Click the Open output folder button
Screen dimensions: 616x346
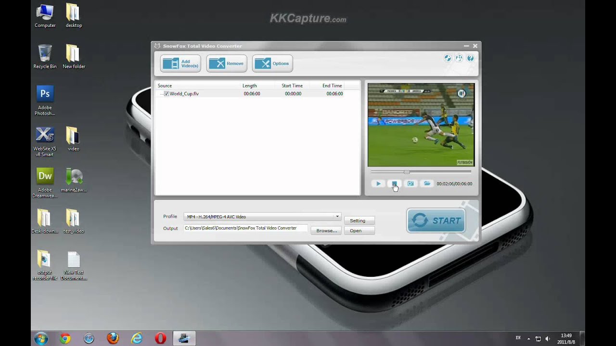click(x=359, y=231)
